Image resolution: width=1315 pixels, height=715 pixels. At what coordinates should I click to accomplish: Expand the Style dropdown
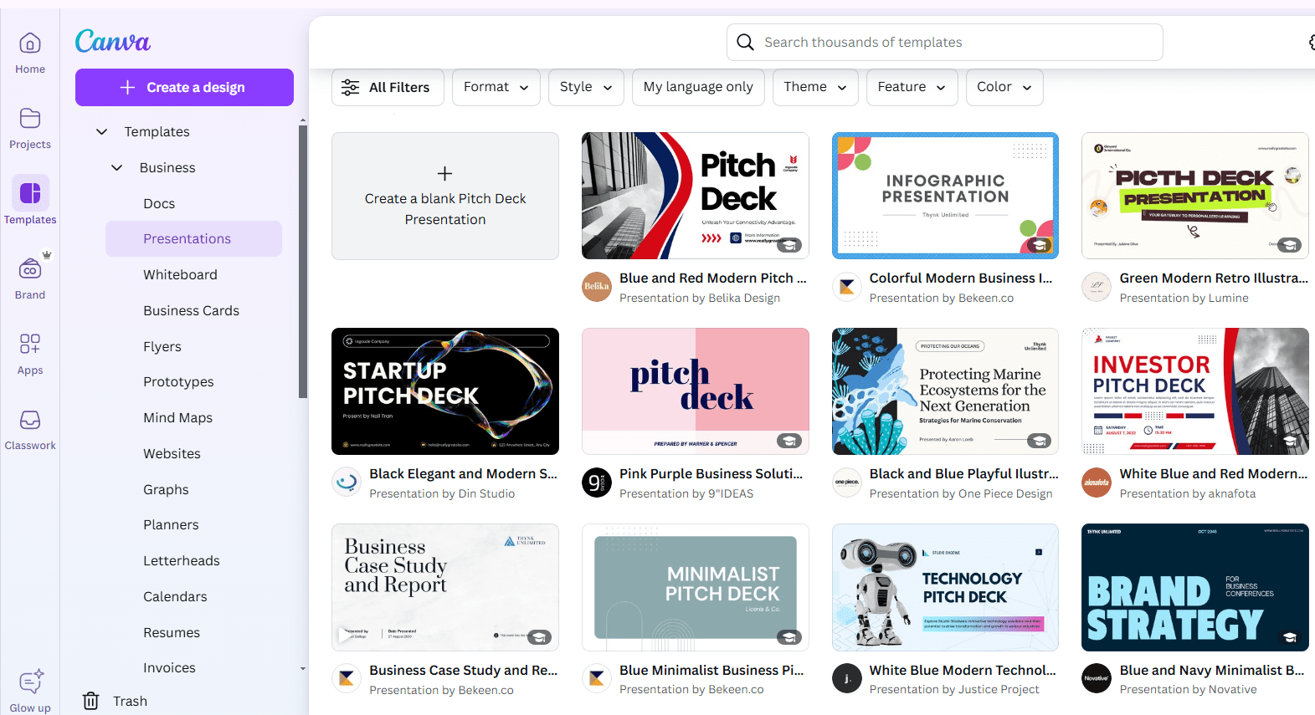[586, 87]
